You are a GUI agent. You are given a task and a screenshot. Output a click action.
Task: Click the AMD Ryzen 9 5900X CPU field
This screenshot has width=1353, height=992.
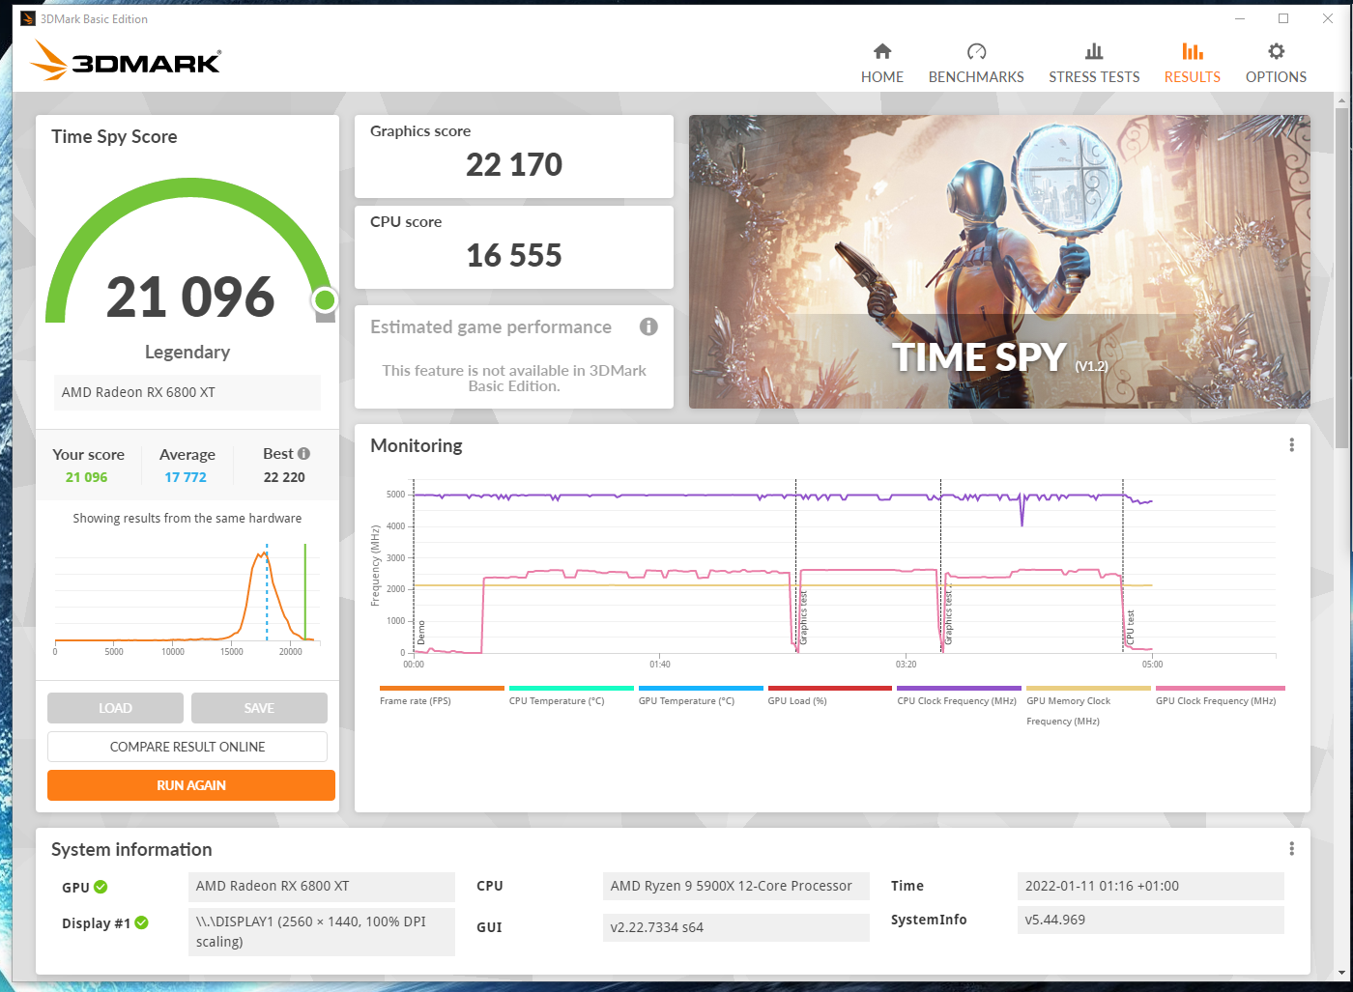tap(735, 886)
